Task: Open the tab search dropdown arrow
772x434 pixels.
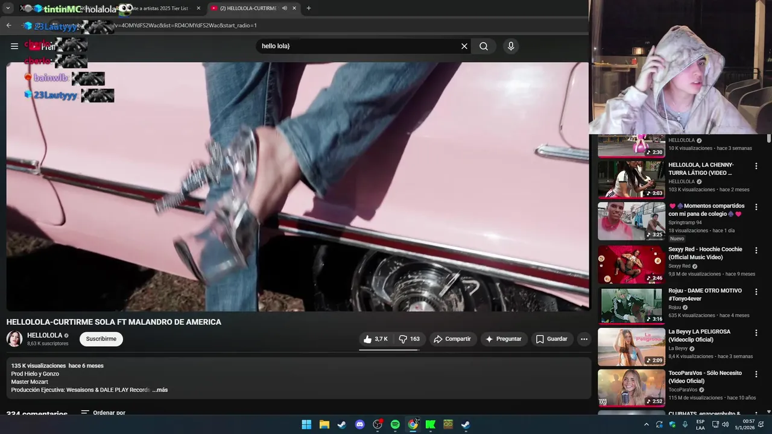Action: coord(8,8)
